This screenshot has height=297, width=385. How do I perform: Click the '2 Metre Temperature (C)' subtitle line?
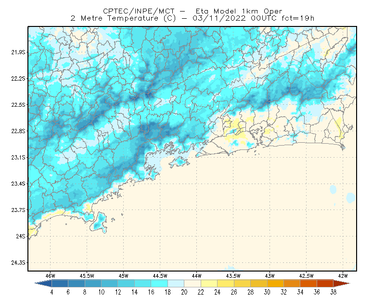click(192, 18)
